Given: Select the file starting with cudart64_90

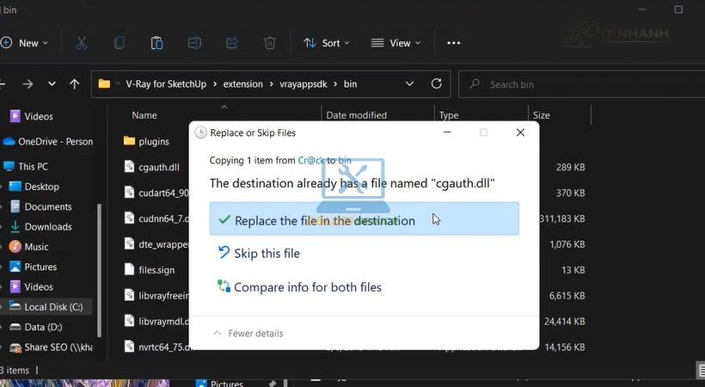Looking at the screenshot, I should click(x=156, y=193).
